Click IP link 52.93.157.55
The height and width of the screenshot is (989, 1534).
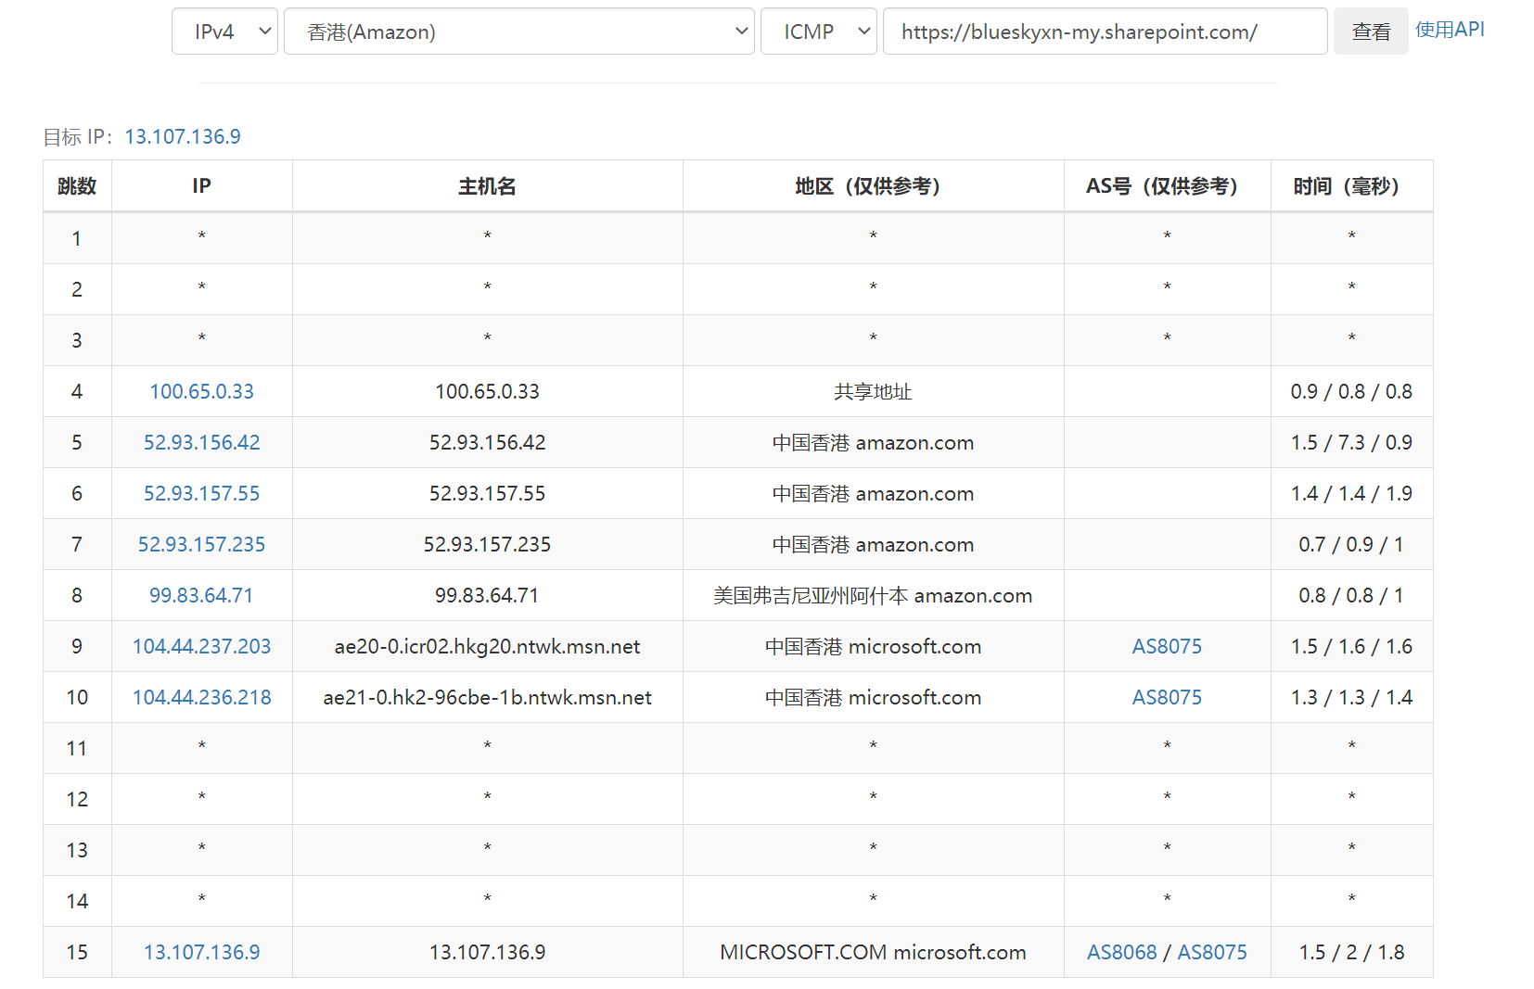tap(201, 493)
